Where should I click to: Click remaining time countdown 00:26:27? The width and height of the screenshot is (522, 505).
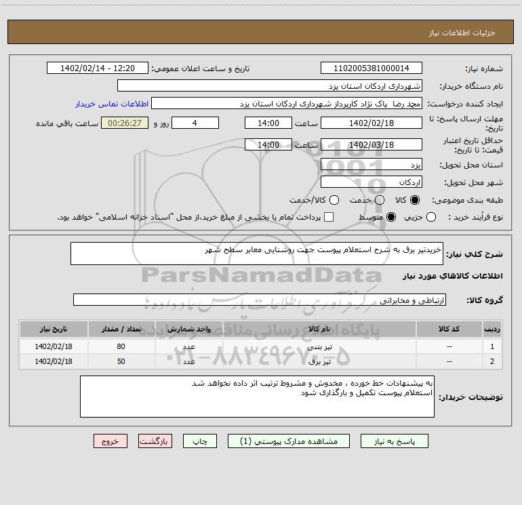125,123
